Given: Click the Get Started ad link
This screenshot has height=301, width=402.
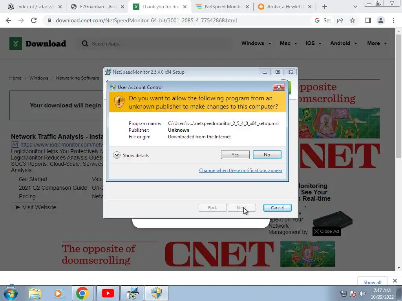Looking at the screenshot, I should pos(33,179).
